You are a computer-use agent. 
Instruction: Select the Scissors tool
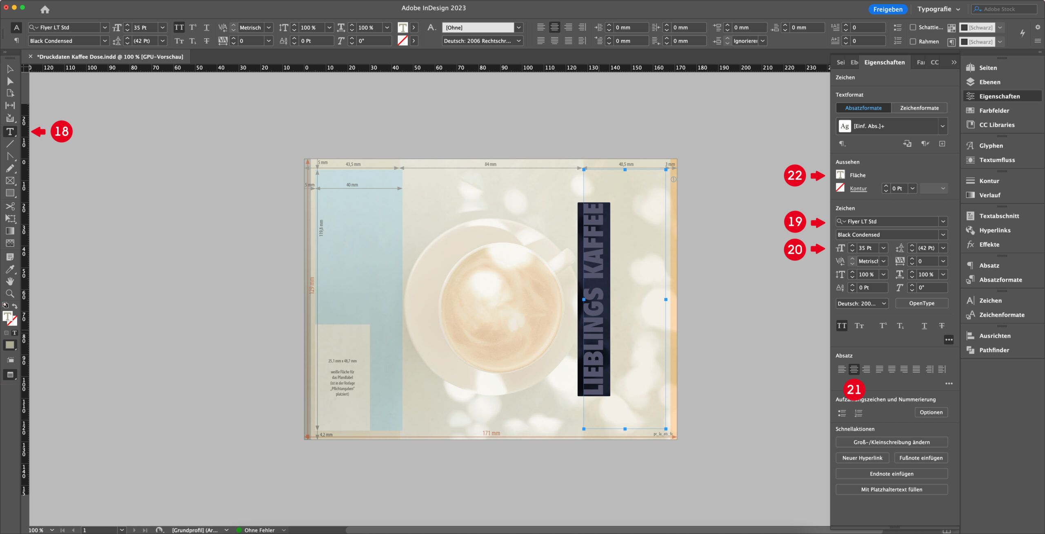[10, 207]
